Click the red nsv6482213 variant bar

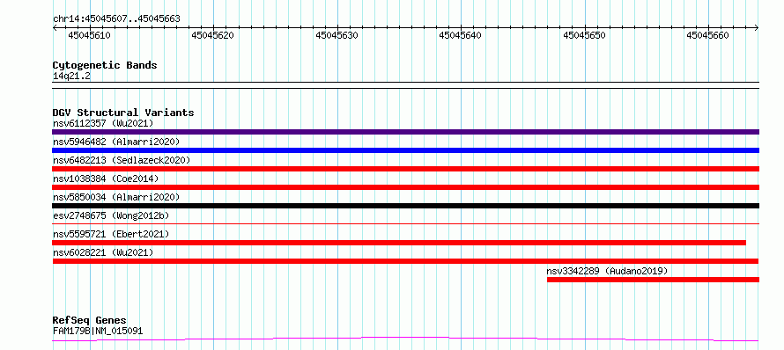pyautogui.click(x=405, y=169)
